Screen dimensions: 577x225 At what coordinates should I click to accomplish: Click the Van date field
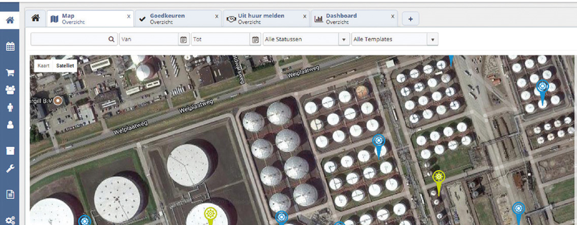pos(149,39)
